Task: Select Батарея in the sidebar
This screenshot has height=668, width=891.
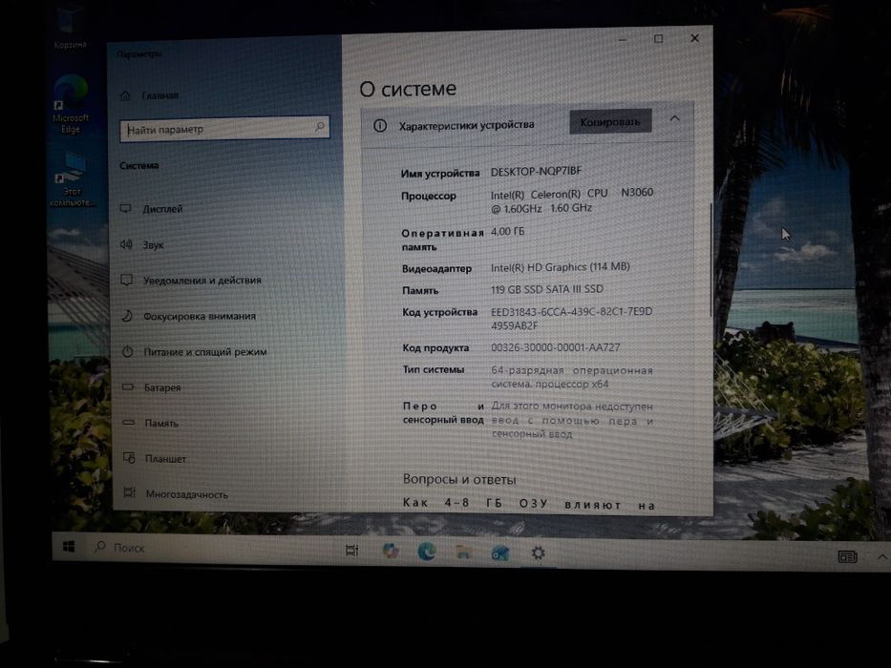Action: (162, 387)
